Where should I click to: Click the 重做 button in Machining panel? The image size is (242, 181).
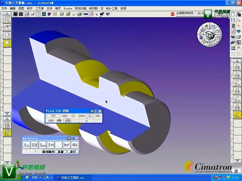click(x=61, y=152)
